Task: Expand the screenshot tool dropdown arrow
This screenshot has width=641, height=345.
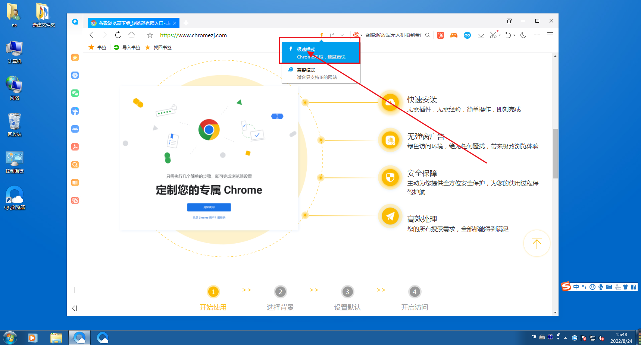Action: [500, 35]
